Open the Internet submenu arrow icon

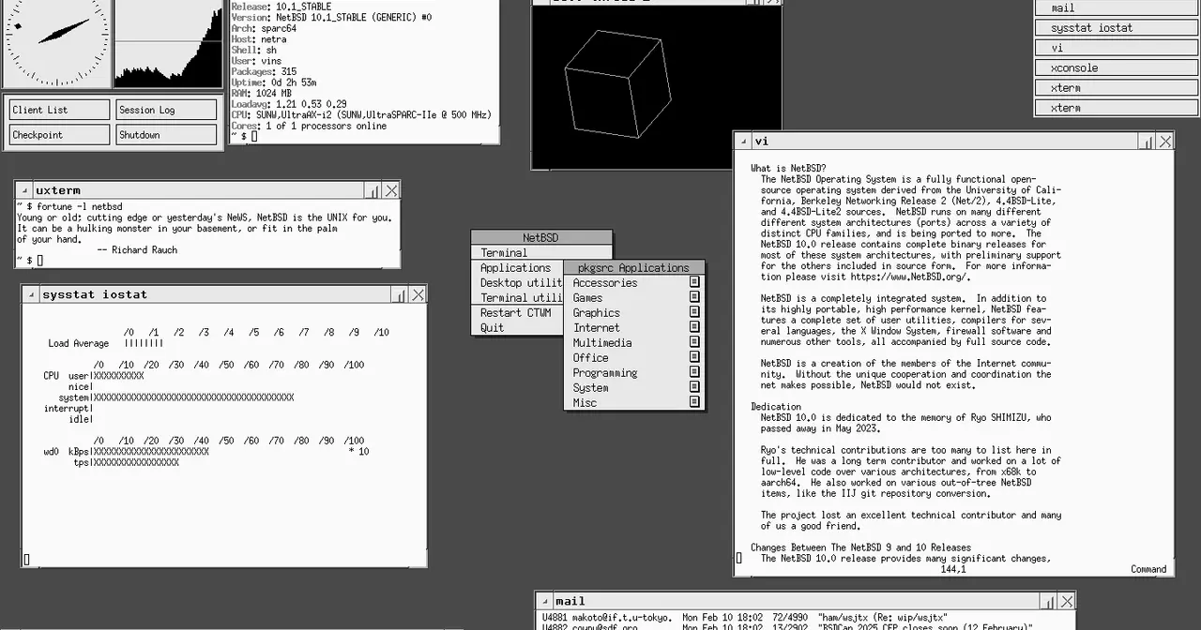pyautogui.click(x=694, y=327)
